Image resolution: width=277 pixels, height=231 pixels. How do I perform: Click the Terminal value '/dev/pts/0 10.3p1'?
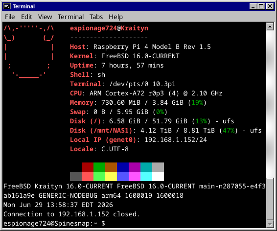click(142, 84)
